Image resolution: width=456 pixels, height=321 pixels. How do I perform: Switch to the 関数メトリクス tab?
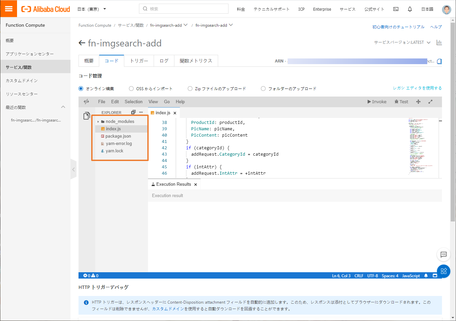[196, 61]
